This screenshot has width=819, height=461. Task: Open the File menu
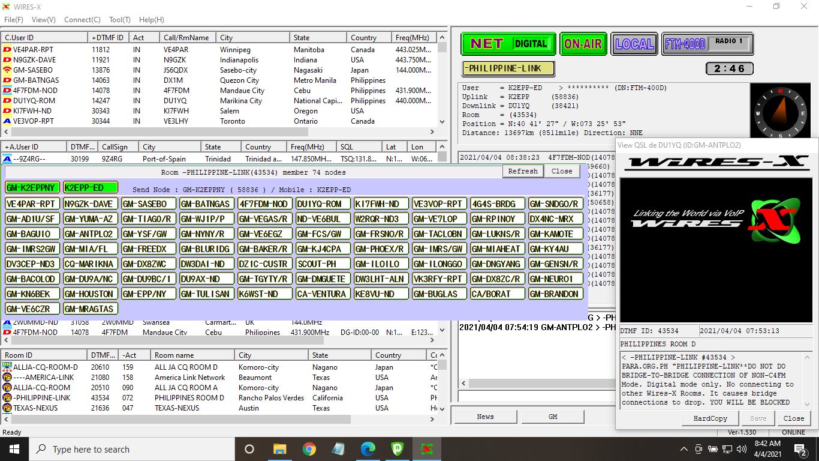(x=13, y=20)
